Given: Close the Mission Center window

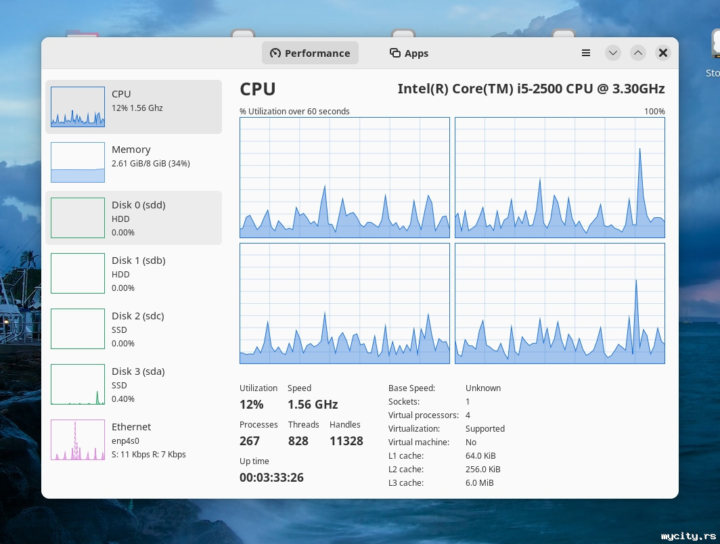Looking at the screenshot, I should (663, 53).
